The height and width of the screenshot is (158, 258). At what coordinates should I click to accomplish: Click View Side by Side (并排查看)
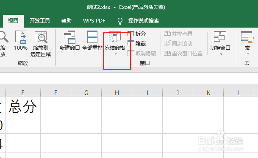click(x=178, y=34)
